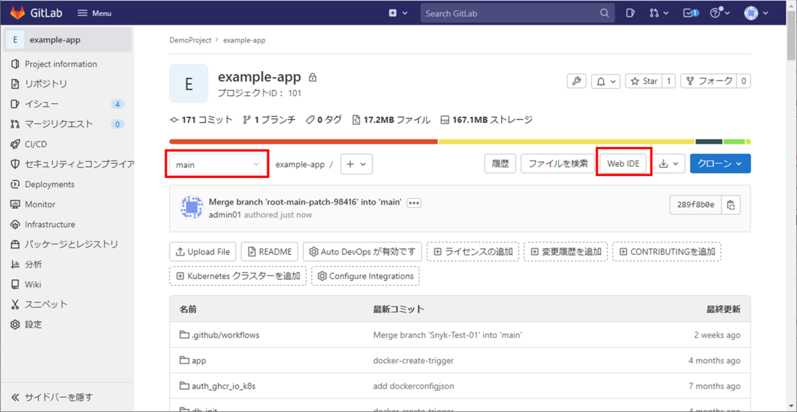Click the yellow segment of language bar
This screenshot has width=797, height=412.
tap(567, 142)
